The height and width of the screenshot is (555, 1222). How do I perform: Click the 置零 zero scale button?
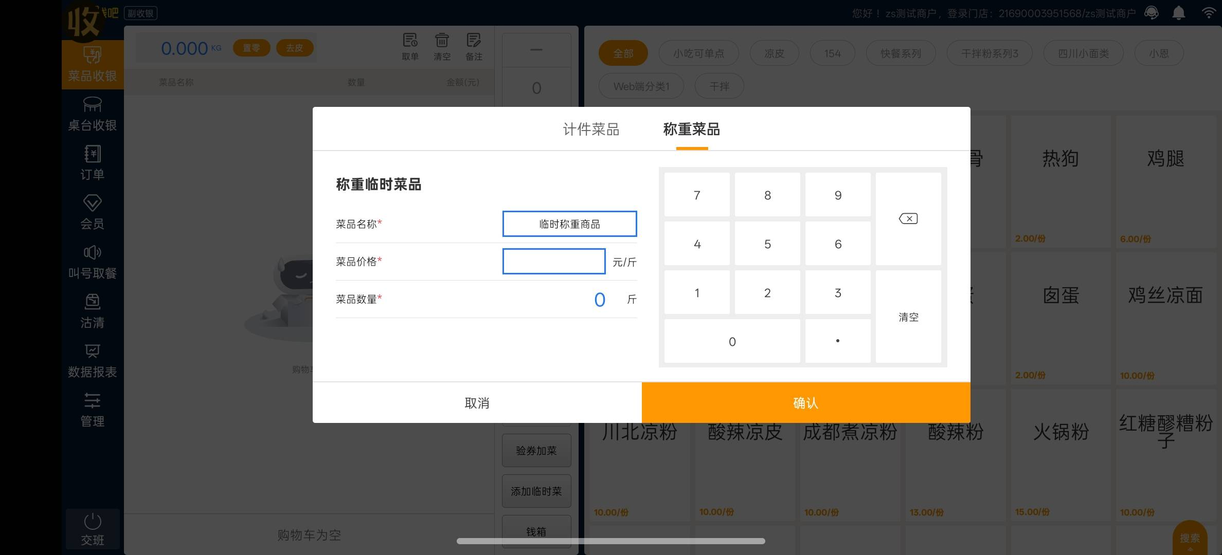click(x=251, y=48)
